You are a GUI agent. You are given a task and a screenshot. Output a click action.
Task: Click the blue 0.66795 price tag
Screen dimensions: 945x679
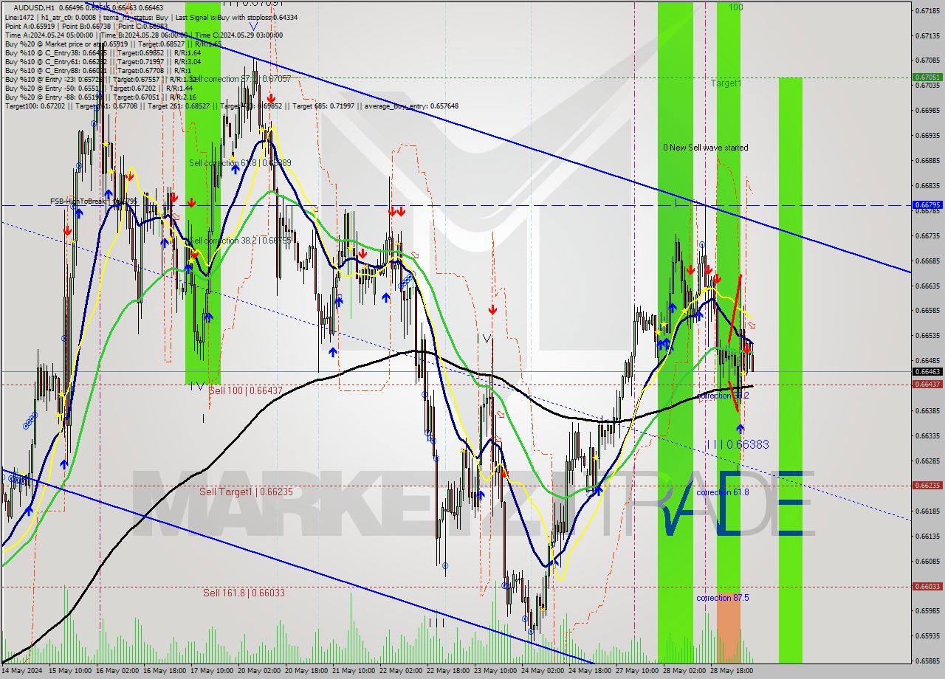pos(927,205)
